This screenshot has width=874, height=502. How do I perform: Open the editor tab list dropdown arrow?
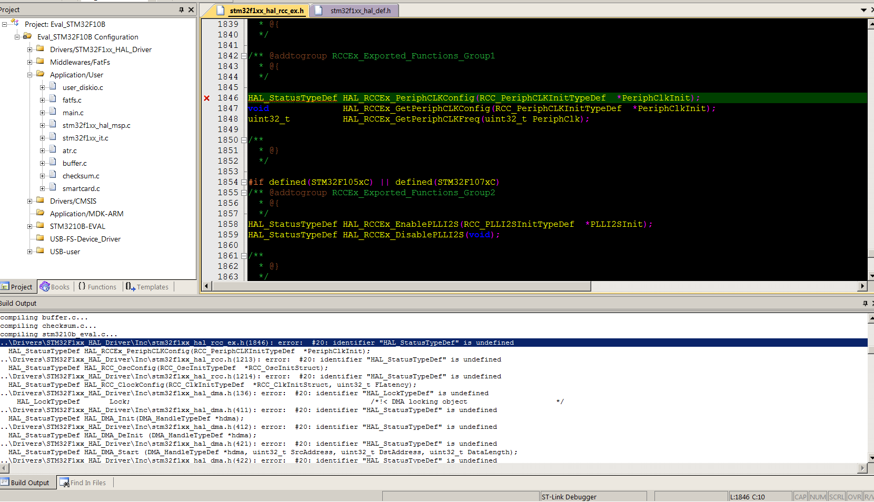863,10
